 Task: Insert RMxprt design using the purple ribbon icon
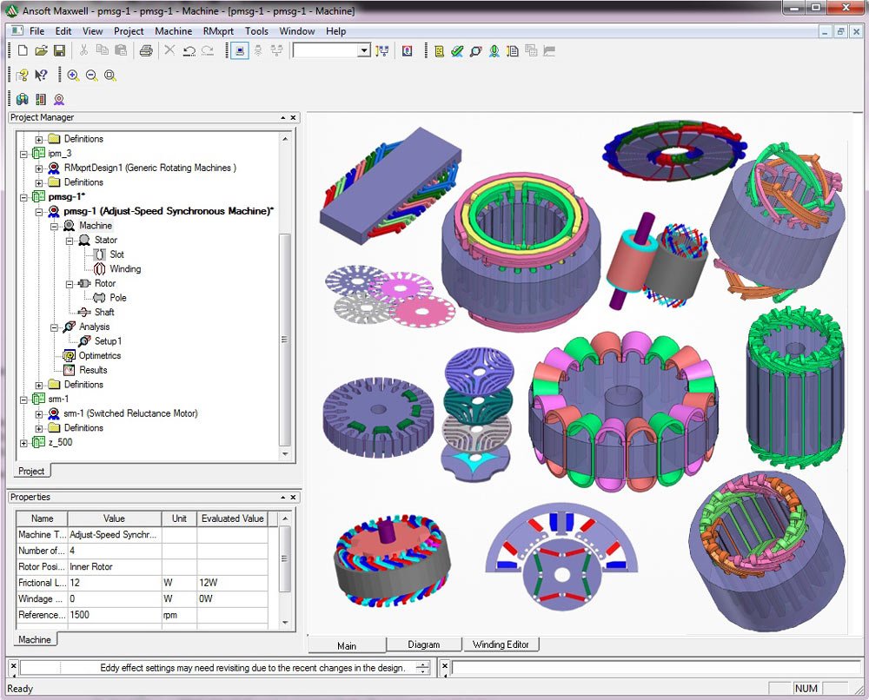coord(59,99)
